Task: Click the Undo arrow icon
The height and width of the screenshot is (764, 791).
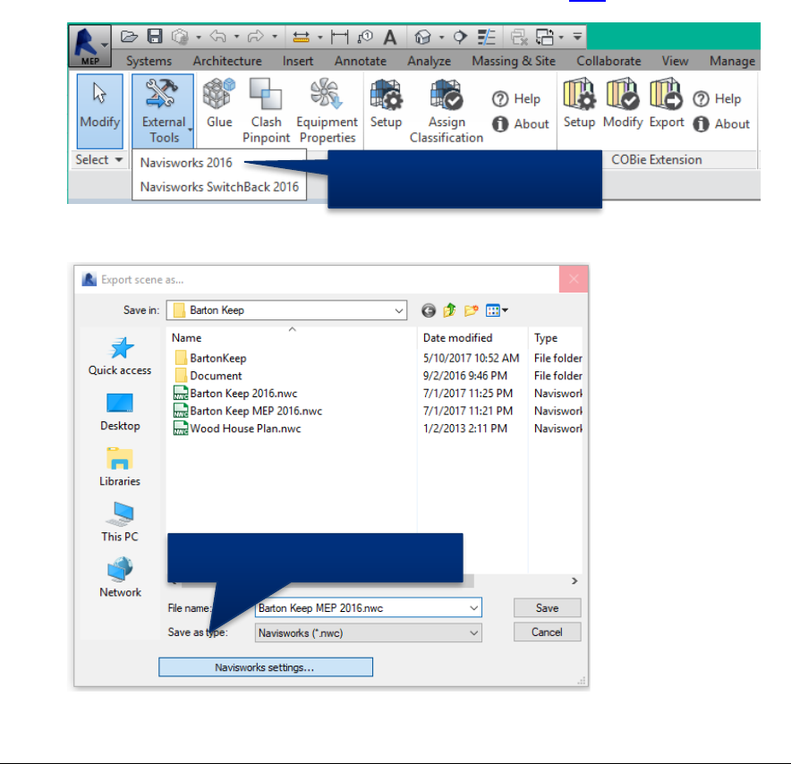Action: tap(218, 37)
